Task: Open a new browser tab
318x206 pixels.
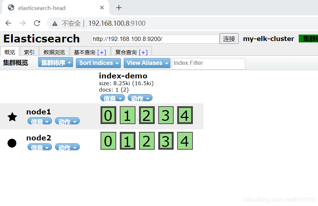Action: tap(119, 8)
